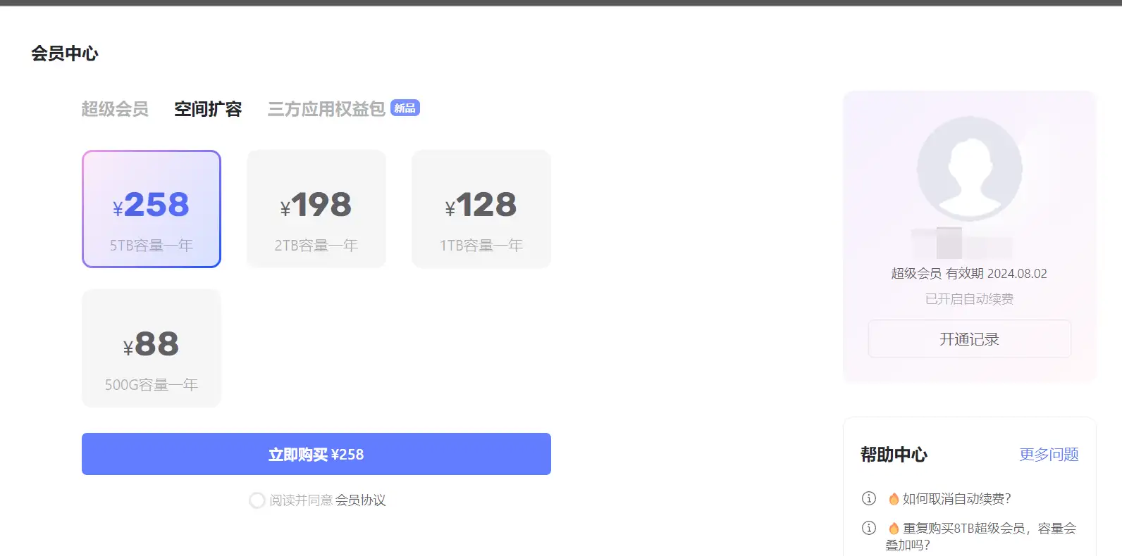Click info icon beside 重复购买8TB超级会员
Image resolution: width=1122 pixels, height=556 pixels.
coord(869,528)
